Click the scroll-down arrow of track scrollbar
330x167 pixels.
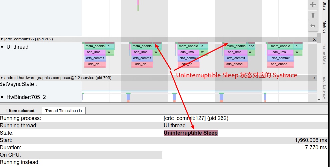tap(319, 99)
